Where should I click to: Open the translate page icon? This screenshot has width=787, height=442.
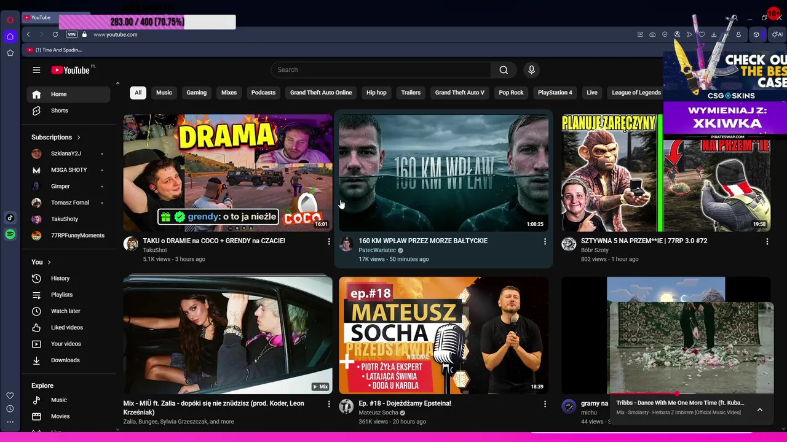(677, 34)
